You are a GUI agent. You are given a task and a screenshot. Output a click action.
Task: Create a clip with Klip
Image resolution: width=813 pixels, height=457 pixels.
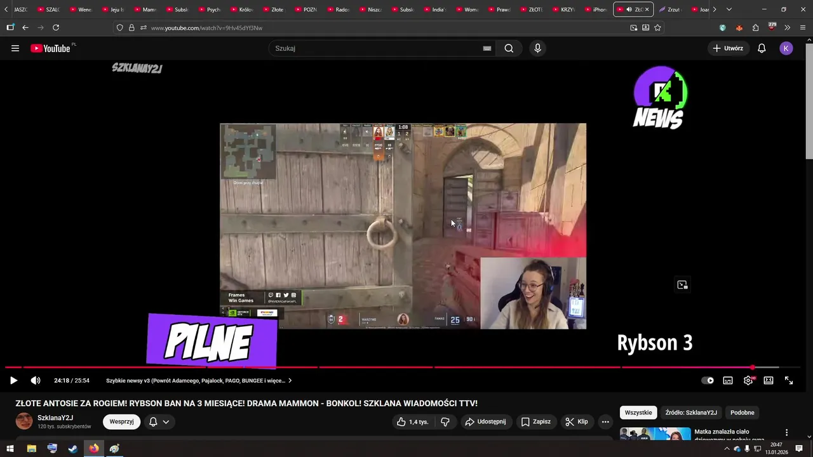[577, 421]
